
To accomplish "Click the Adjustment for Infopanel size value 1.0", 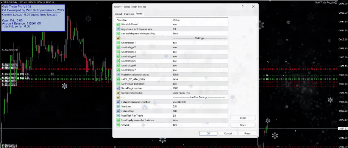I will tap(174, 29).
